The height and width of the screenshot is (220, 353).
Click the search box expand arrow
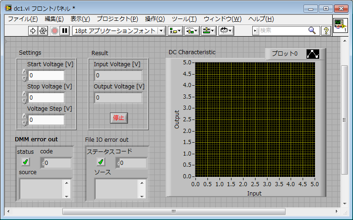[x=256, y=31]
